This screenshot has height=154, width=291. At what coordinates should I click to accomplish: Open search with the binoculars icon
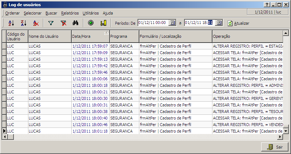pyautogui.click(x=76, y=23)
